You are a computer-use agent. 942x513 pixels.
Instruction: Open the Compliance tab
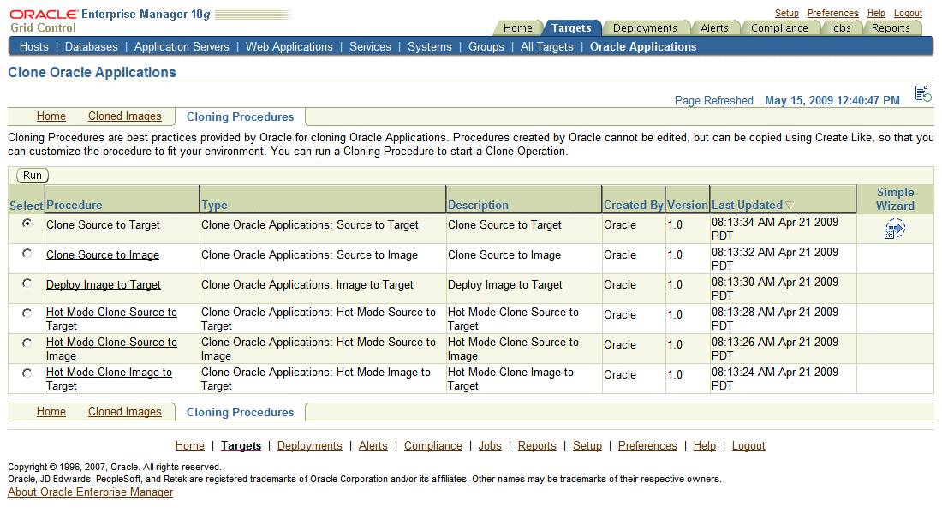(779, 27)
